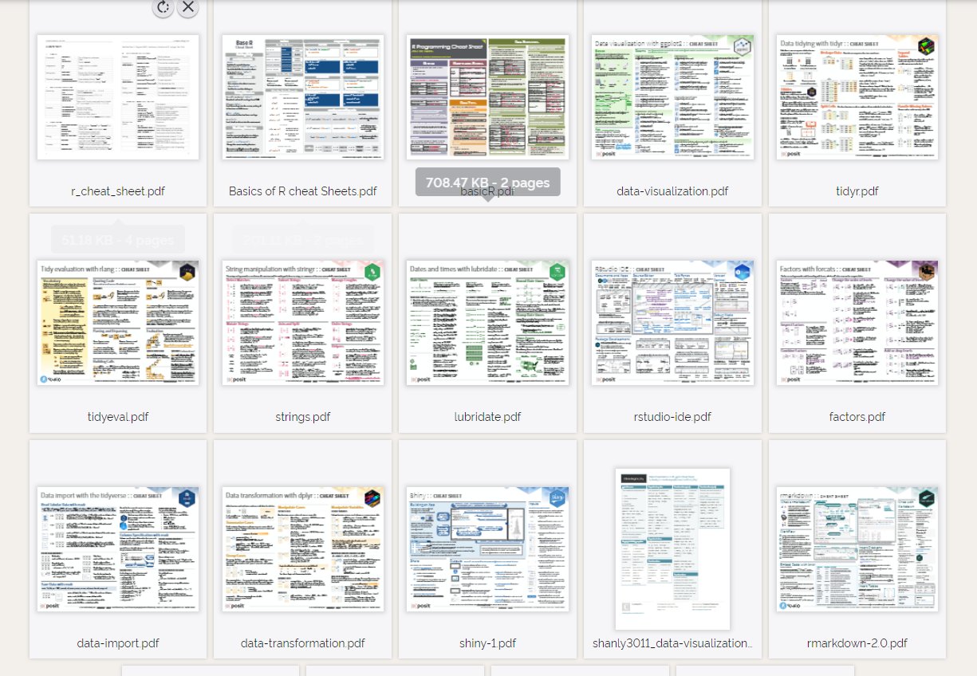Select the rmarkdown cheat sheet thumbnail

click(857, 549)
